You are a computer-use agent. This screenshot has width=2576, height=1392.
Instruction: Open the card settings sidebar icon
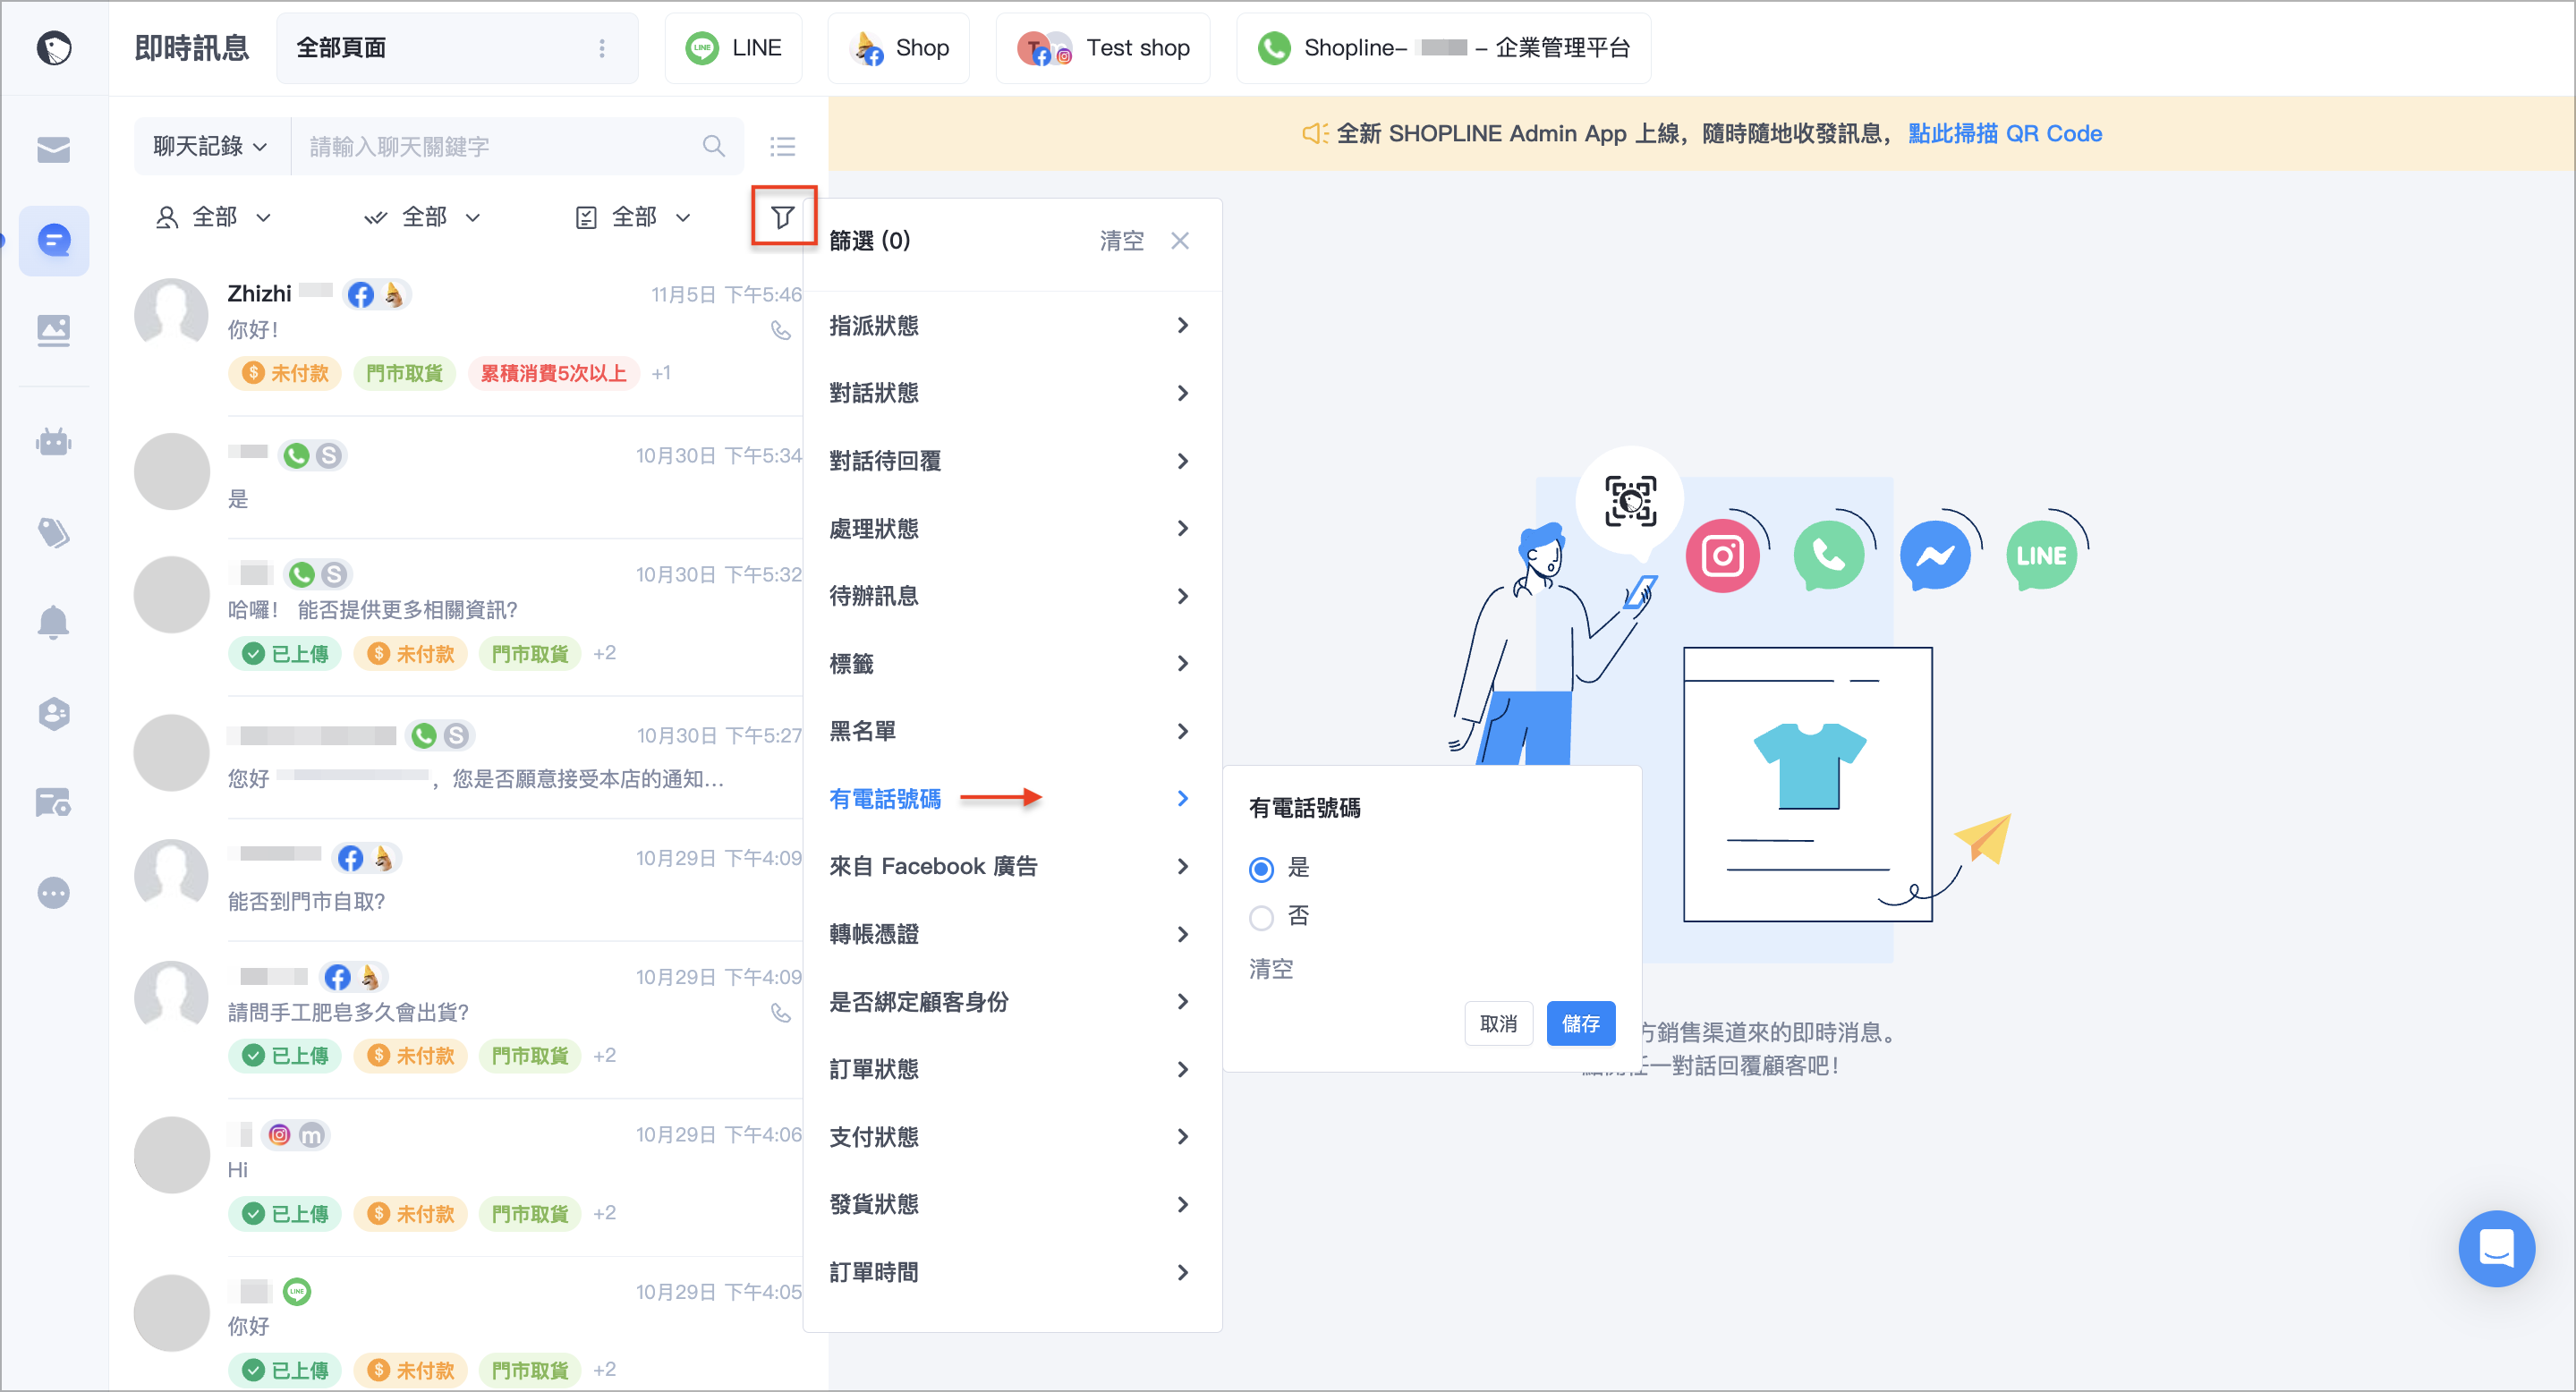point(54,803)
